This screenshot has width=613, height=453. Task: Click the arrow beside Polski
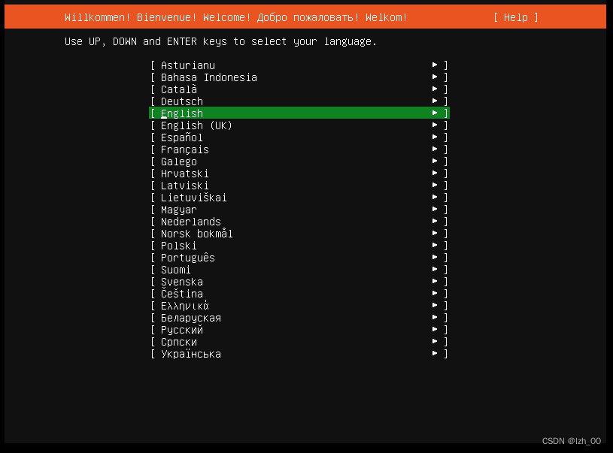click(x=435, y=245)
